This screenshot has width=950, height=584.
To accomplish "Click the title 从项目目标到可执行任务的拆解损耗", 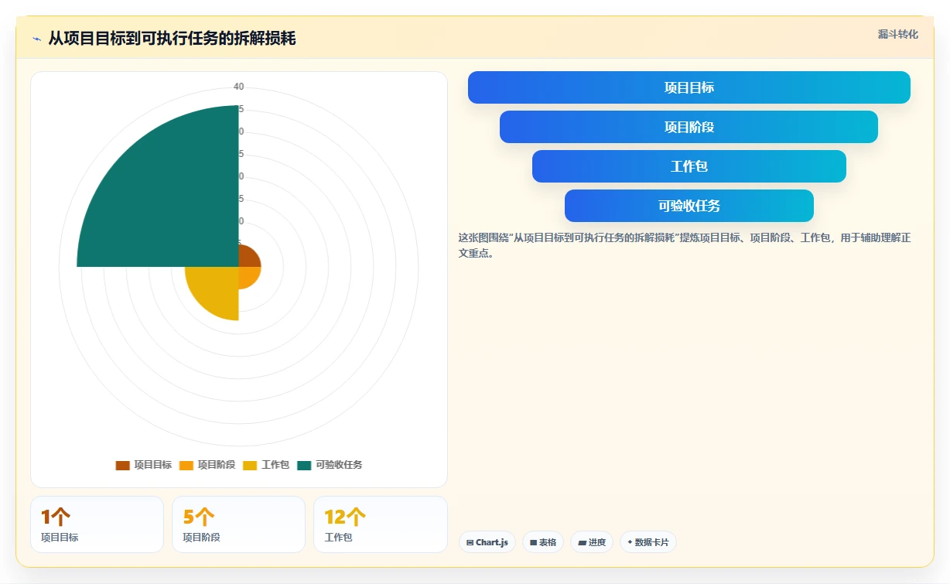I will point(172,39).
